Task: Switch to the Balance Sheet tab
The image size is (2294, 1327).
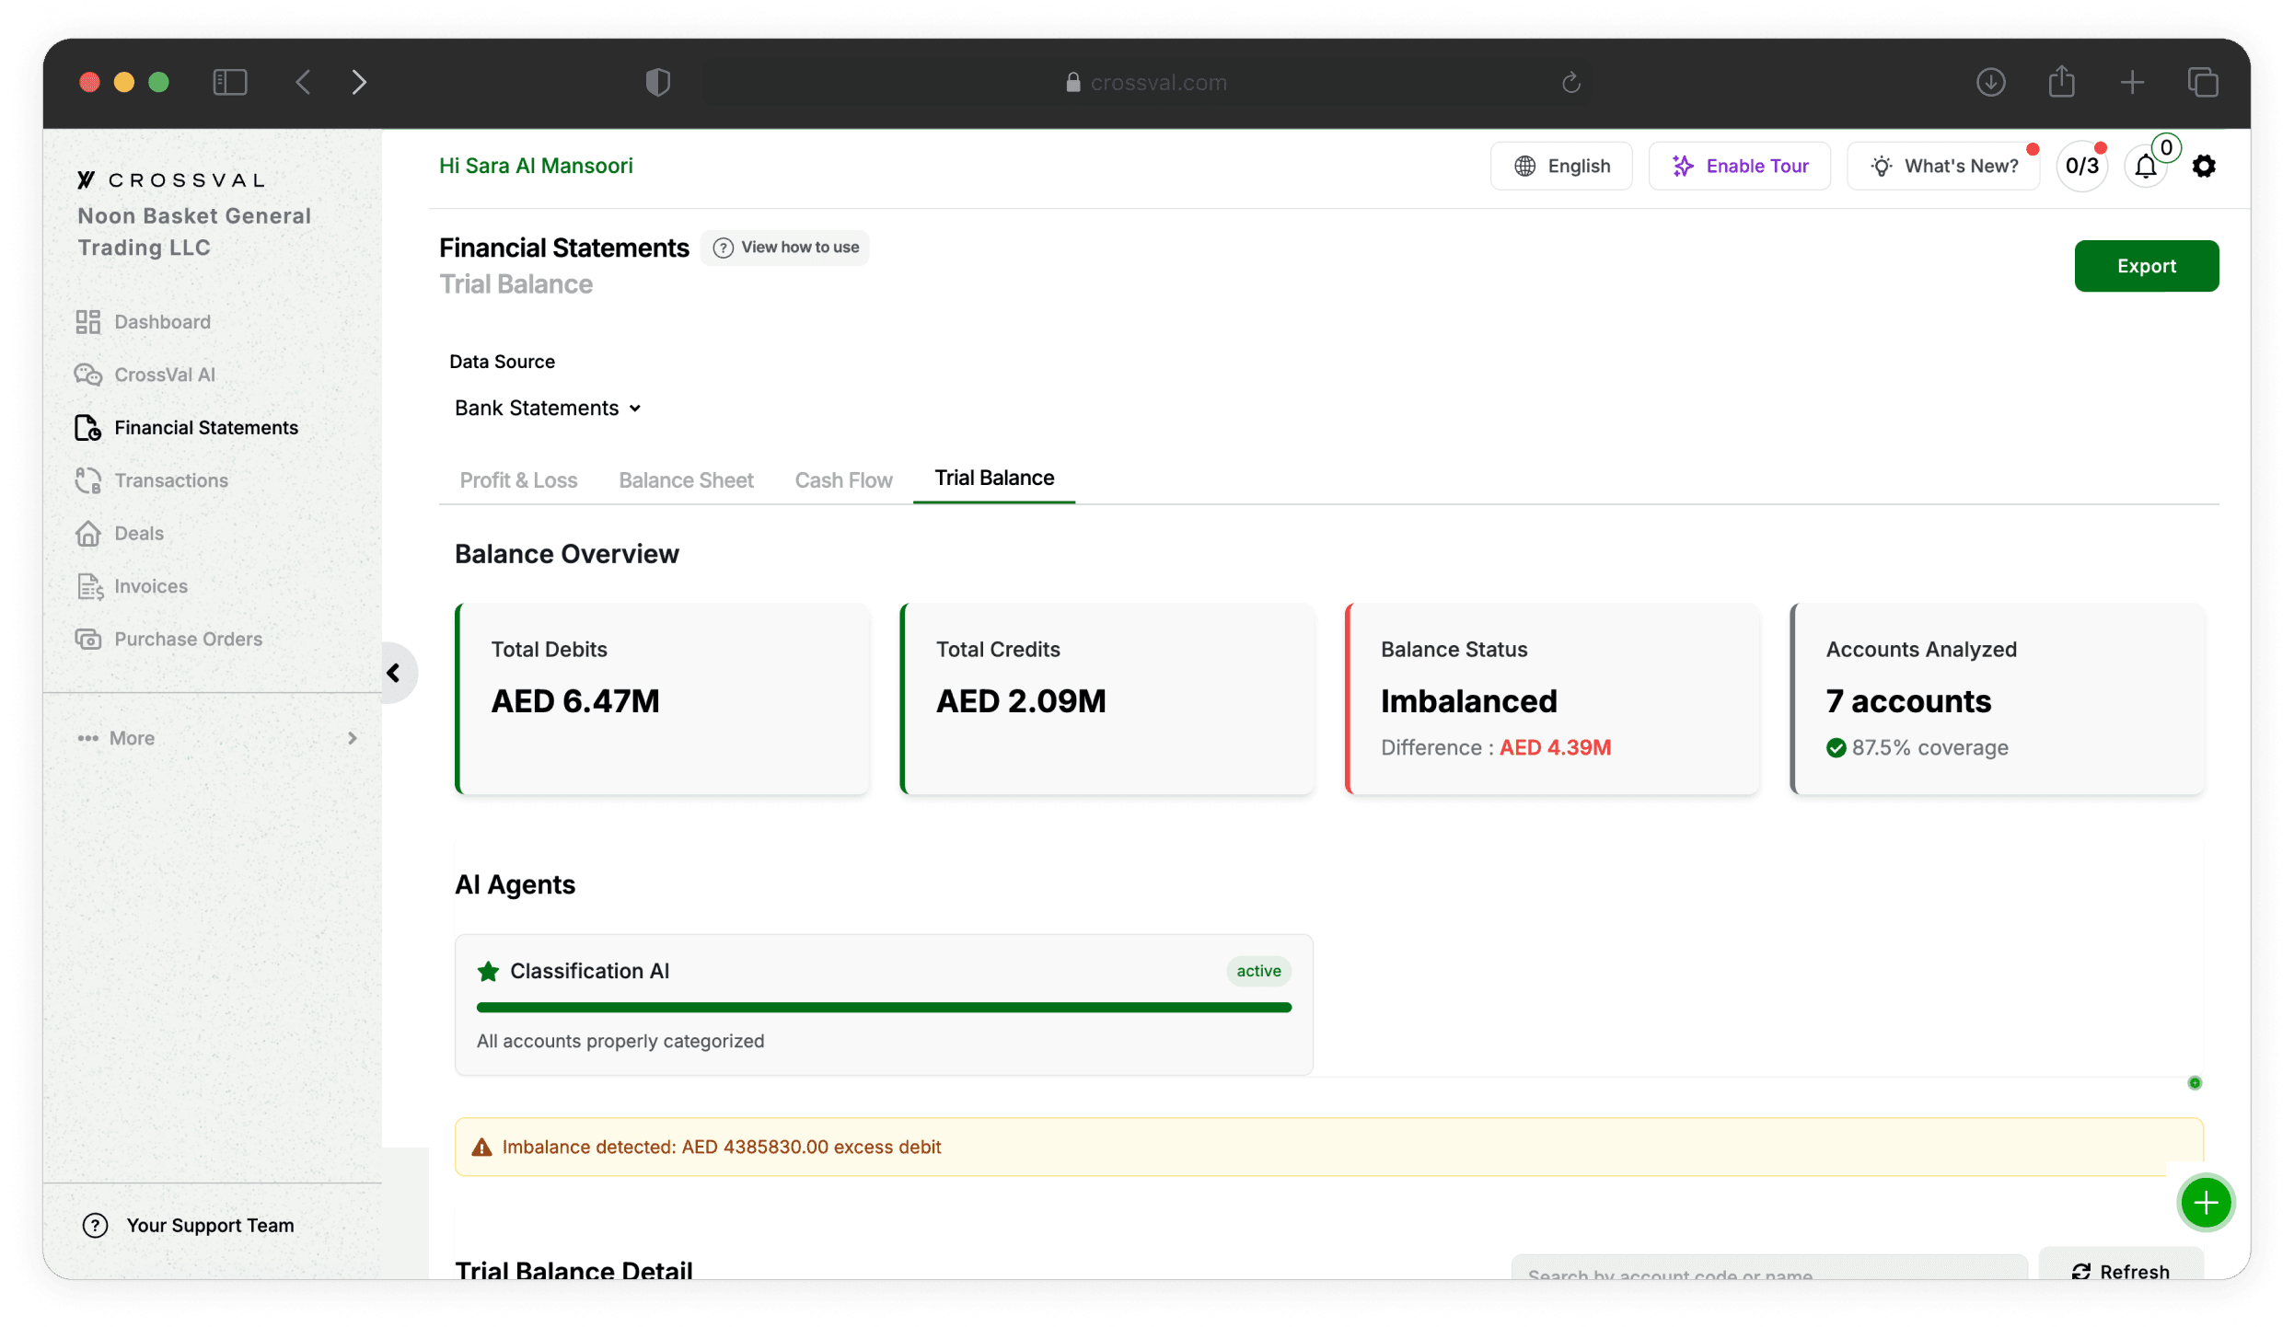Action: (x=686, y=480)
